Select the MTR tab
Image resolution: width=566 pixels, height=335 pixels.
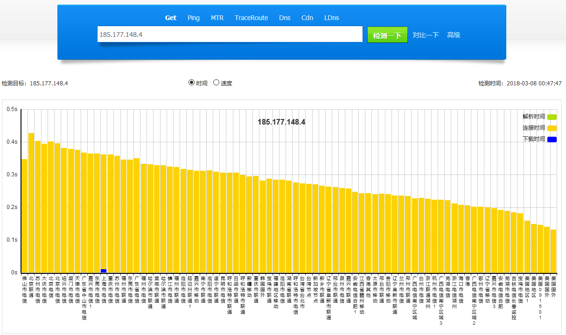tap(217, 18)
